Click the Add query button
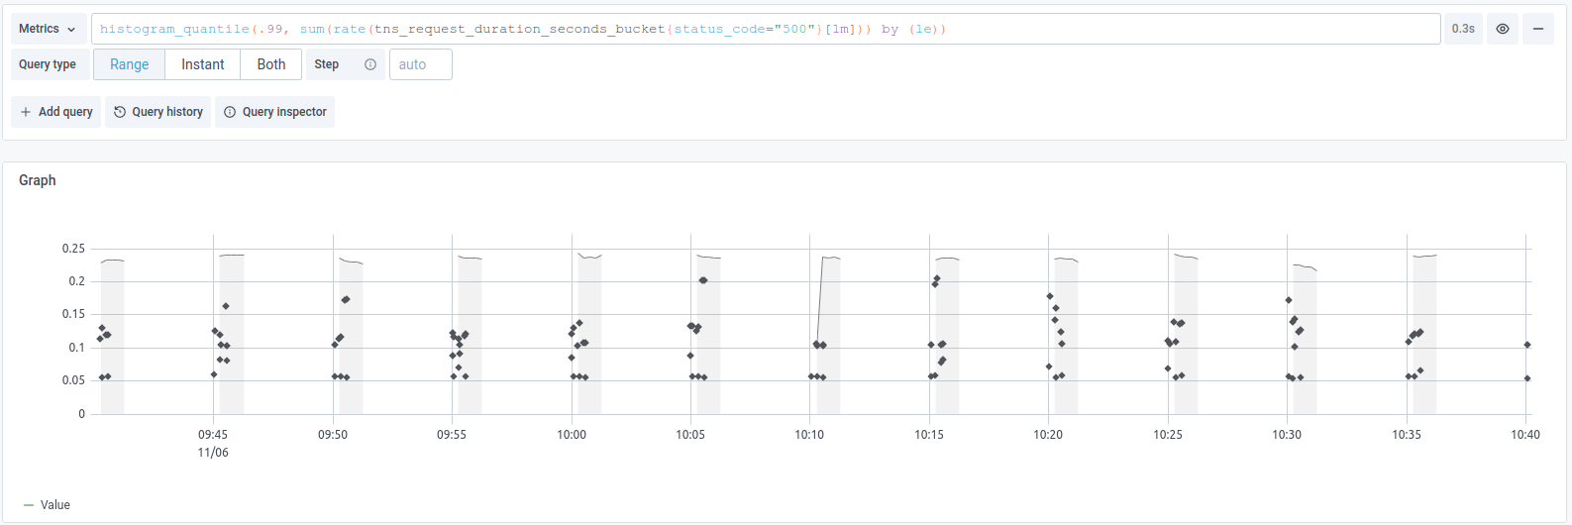The width and height of the screenshot is (1572, 525). tap(56, 112)
